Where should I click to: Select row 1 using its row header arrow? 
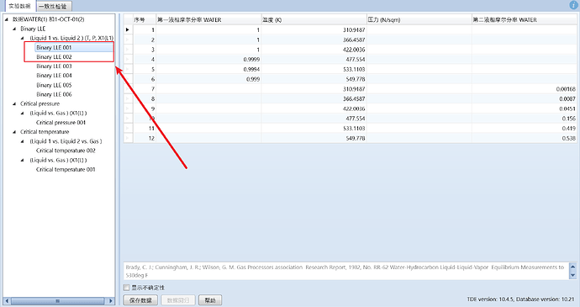click(x=128, y=29)
